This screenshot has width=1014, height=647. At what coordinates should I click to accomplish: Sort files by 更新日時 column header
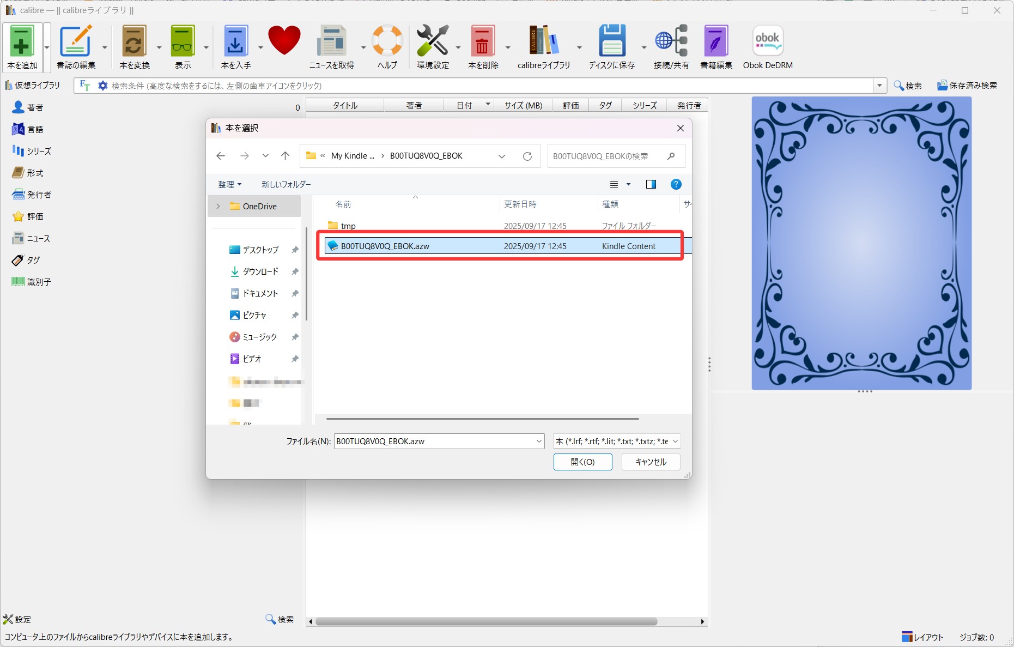[520, 204]
